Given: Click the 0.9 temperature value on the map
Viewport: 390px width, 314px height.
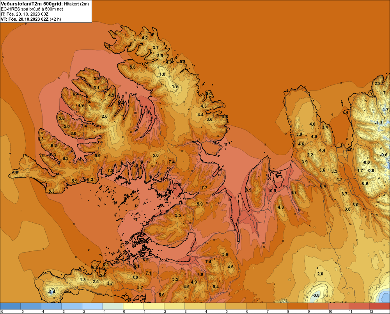Looking at the screenshot, I should (365, 183).
